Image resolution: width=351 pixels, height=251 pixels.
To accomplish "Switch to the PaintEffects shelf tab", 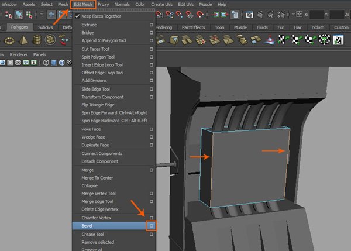I will click(194, 27).
